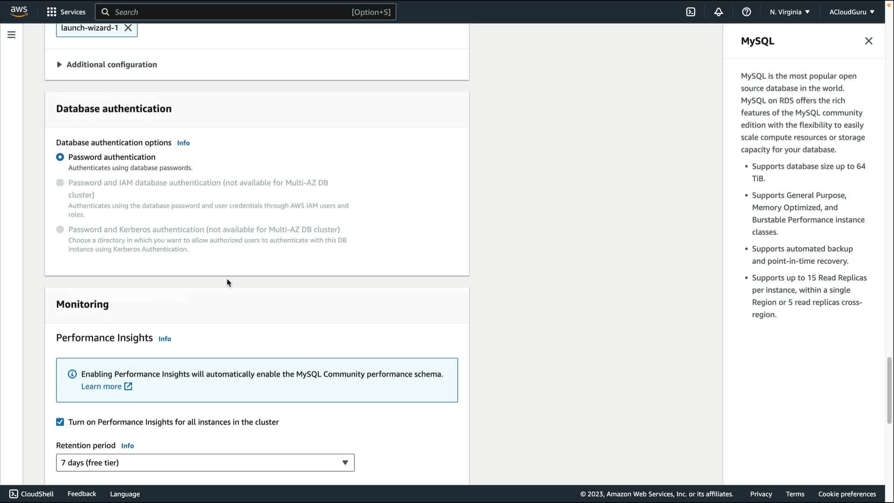Click the page vertical scrollbar thumb
Image resolution: width=894 pixels, height=503 pixels.
(889, 390)
